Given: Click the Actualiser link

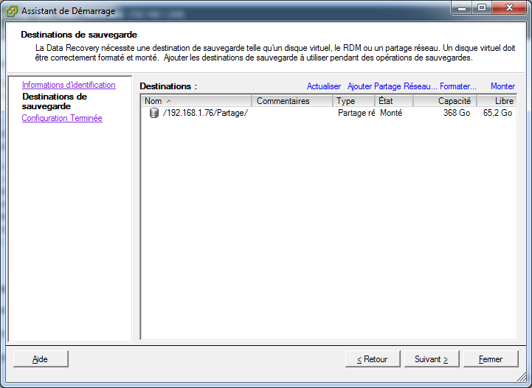Looking at the screenshot, I should click(324, 86).
